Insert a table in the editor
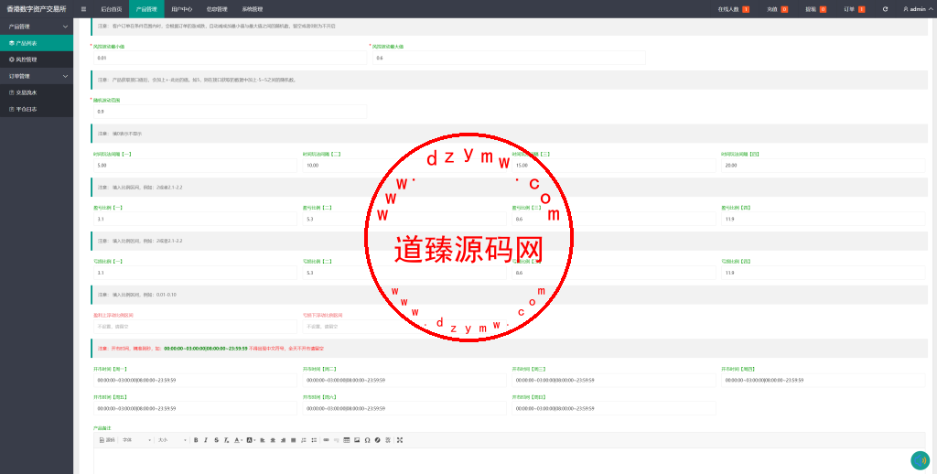 point(347,440)
